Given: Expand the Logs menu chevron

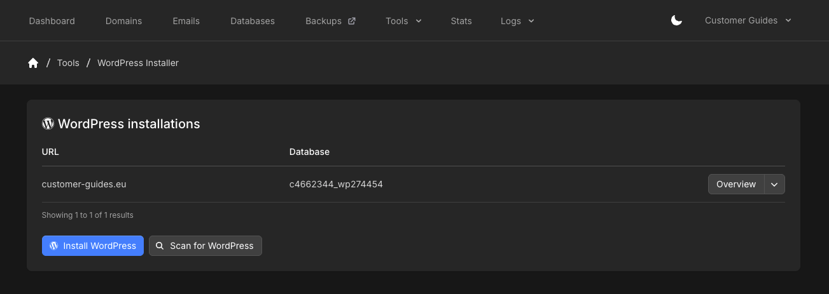Looking at the screenshot, I should tap(531, 21).
